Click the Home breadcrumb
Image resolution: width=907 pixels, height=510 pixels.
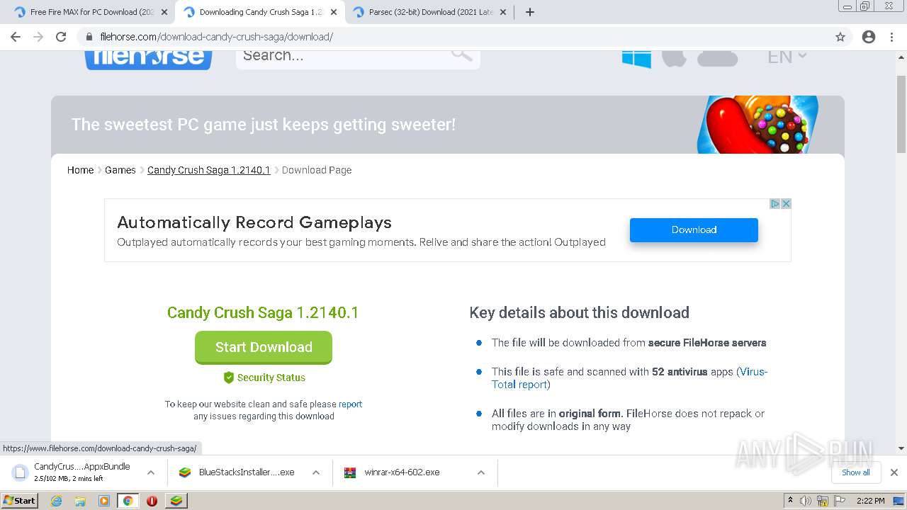coord(80,170)
